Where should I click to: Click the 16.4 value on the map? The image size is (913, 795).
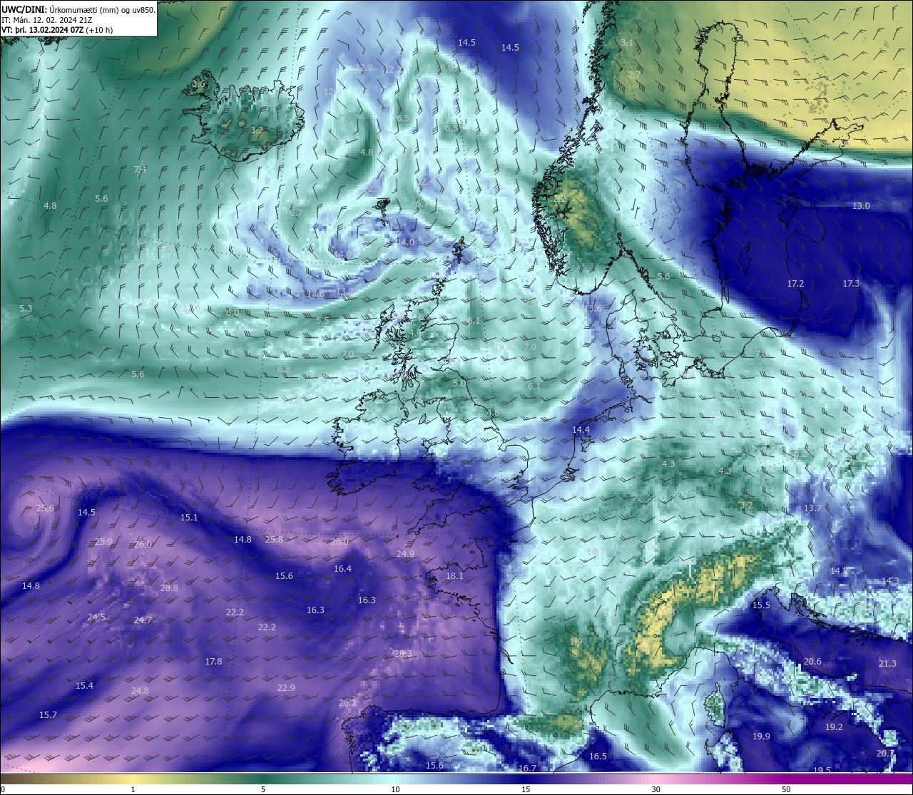point(342,568)
